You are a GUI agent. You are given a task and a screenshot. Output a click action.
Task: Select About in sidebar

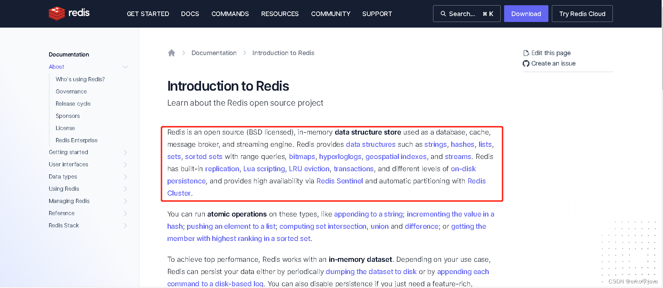(x=56, y=67)
